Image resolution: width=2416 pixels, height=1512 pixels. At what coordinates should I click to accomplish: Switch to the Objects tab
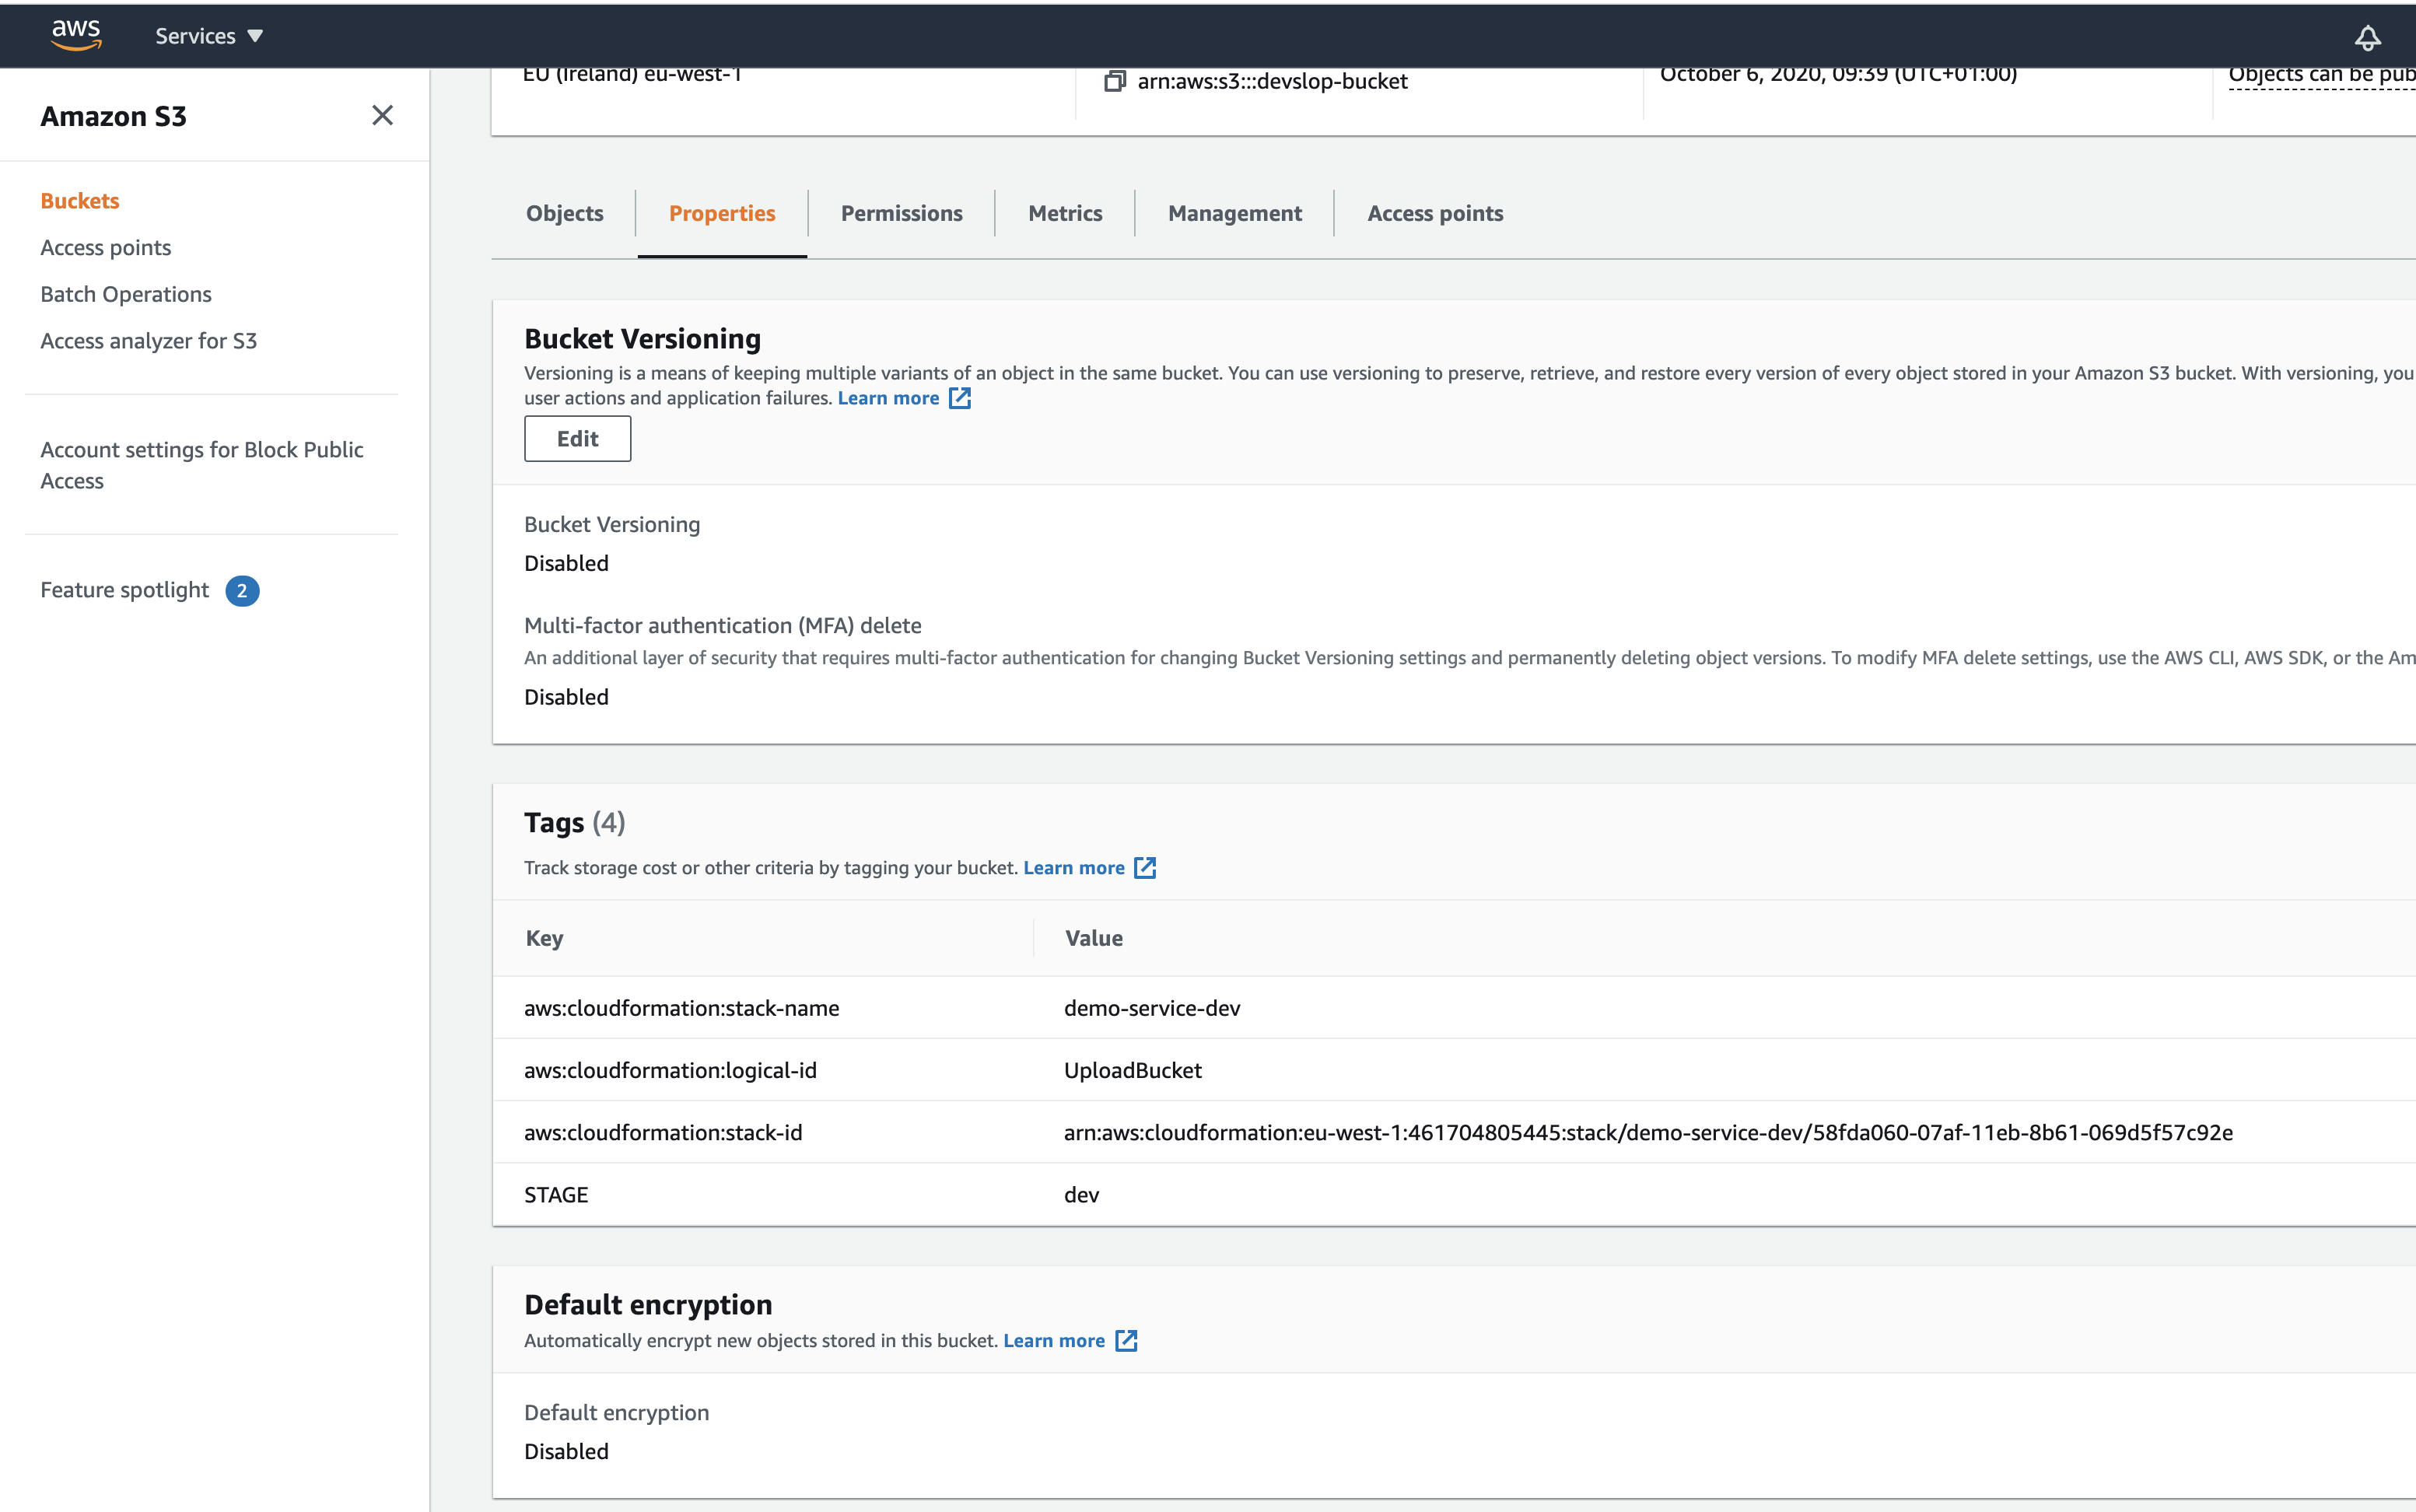pyautogui.click(x=565, y=213)
